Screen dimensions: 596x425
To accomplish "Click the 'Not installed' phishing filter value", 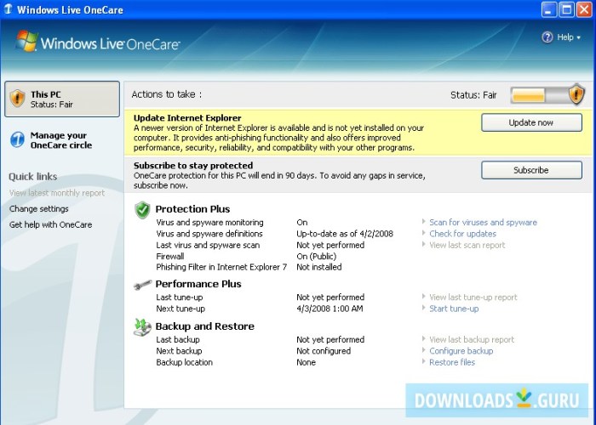I will [319, 267].
